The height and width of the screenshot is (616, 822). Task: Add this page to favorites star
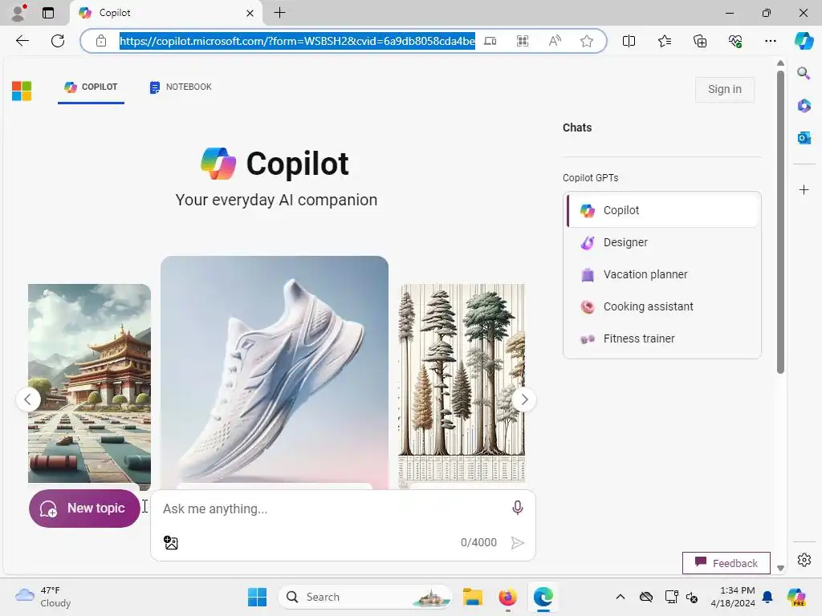(x=587, y=41)
